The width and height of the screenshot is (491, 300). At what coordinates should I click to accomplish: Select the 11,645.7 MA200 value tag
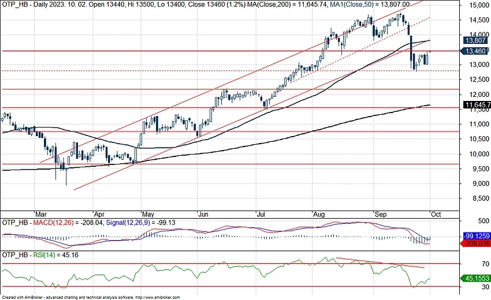pos(477,105)
